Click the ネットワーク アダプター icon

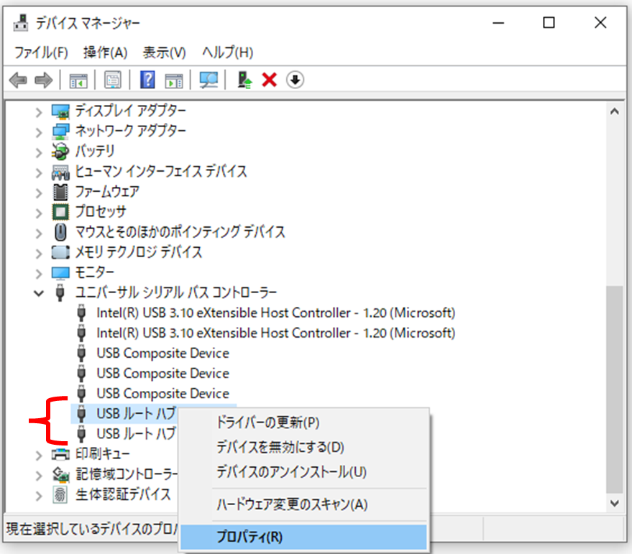pos(60,131)
